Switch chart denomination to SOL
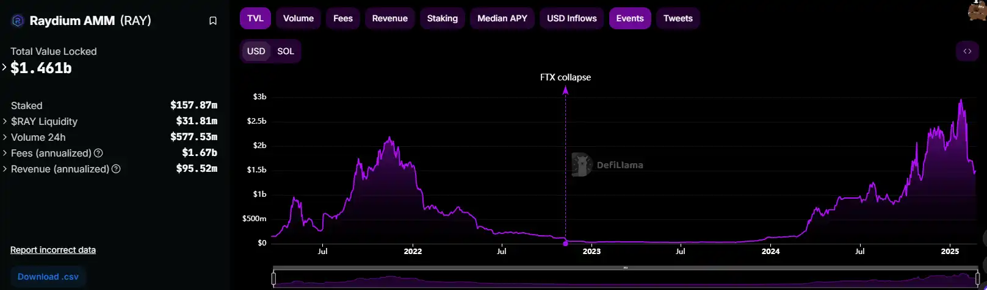Screen dimensions: 987x290 285,51
